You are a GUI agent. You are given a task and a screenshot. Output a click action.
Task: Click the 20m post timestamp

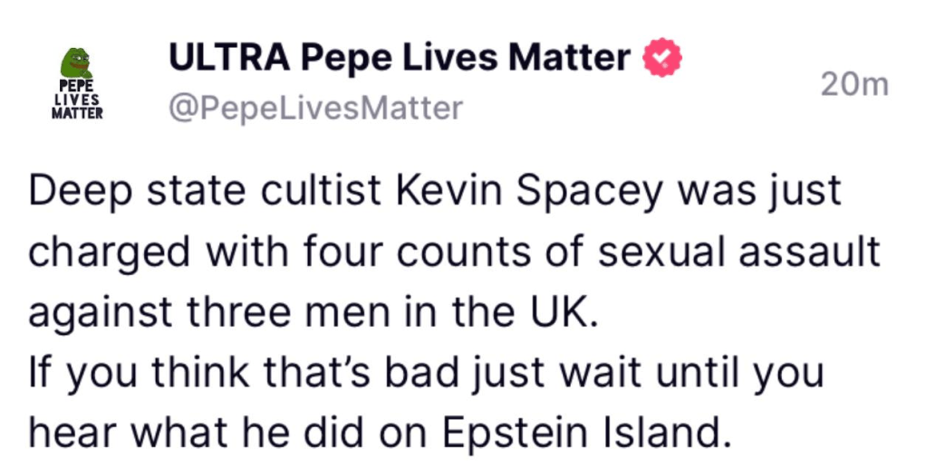(x=854, y=85)
